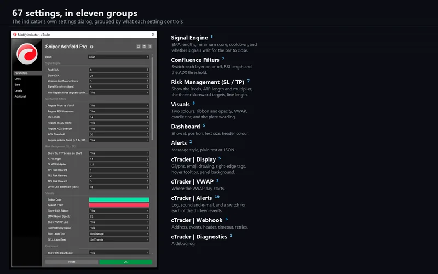Open the Panel dropdown set to Chart
This screenshot has width=438, height=274.
point(118,57)
